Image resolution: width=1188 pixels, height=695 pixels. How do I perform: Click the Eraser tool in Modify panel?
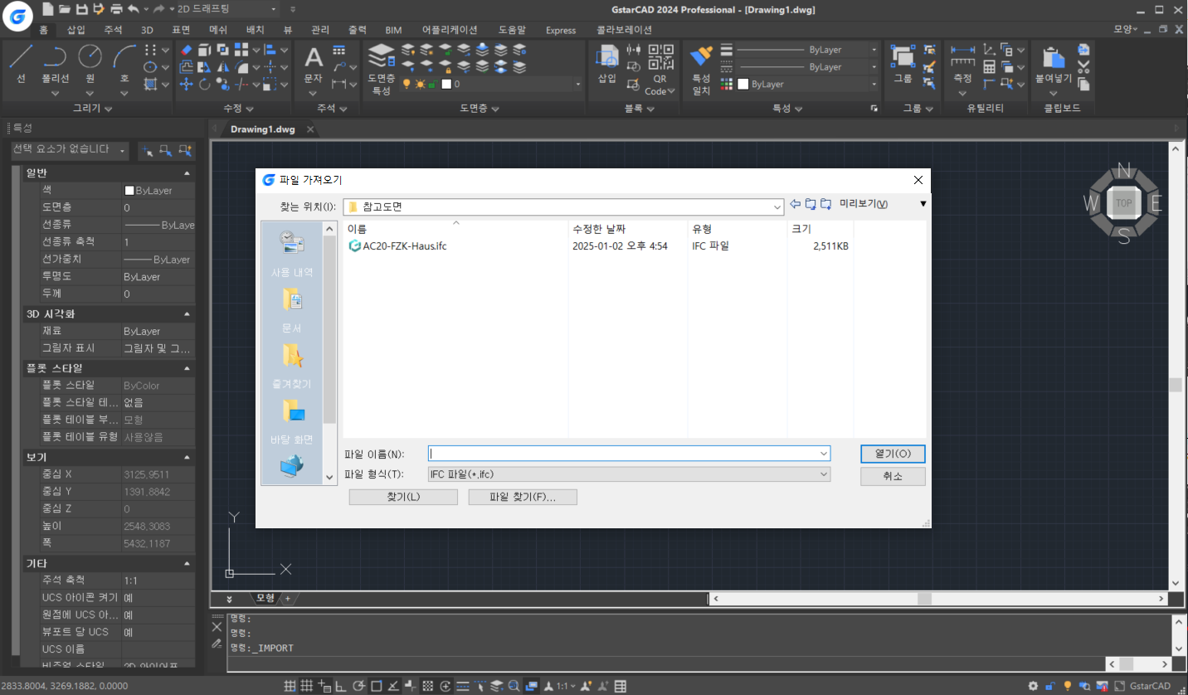187,50
